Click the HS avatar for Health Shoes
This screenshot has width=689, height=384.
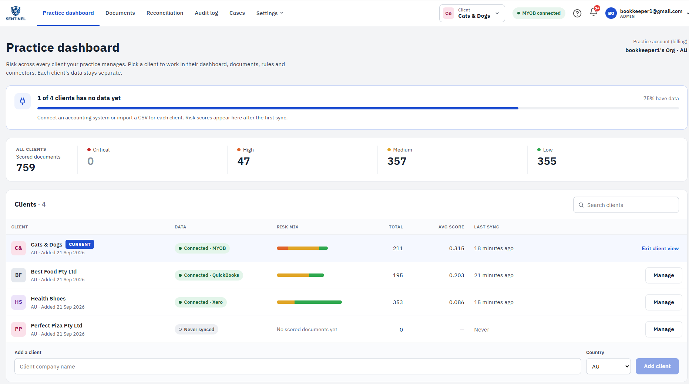pyautogui.click(x=19, y=302)
